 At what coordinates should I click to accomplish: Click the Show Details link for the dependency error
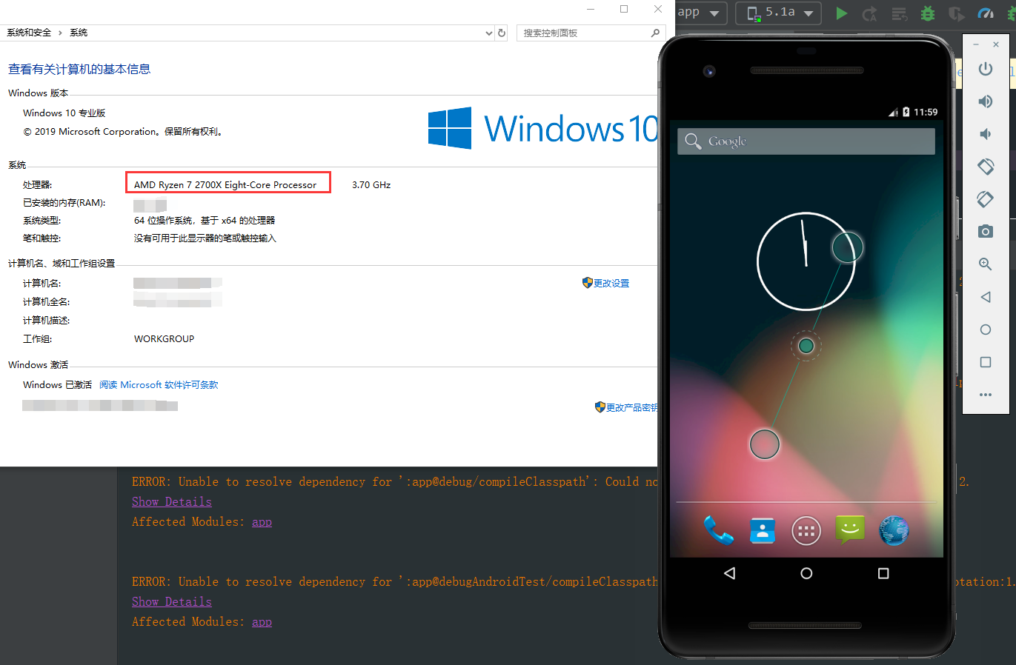(x=171, y=501)
